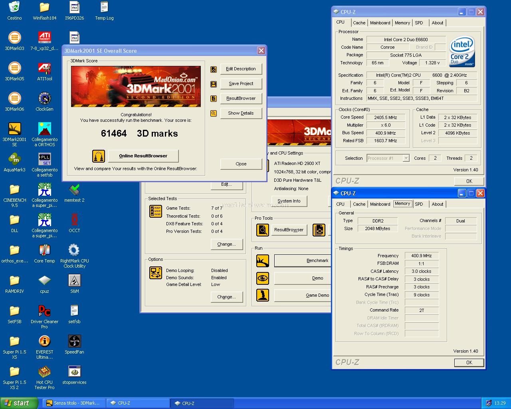
Task: Click the Edit Description icon
Action: point(214,69)
